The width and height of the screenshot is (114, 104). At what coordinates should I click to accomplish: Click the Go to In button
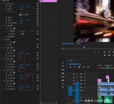pos(105,52)
